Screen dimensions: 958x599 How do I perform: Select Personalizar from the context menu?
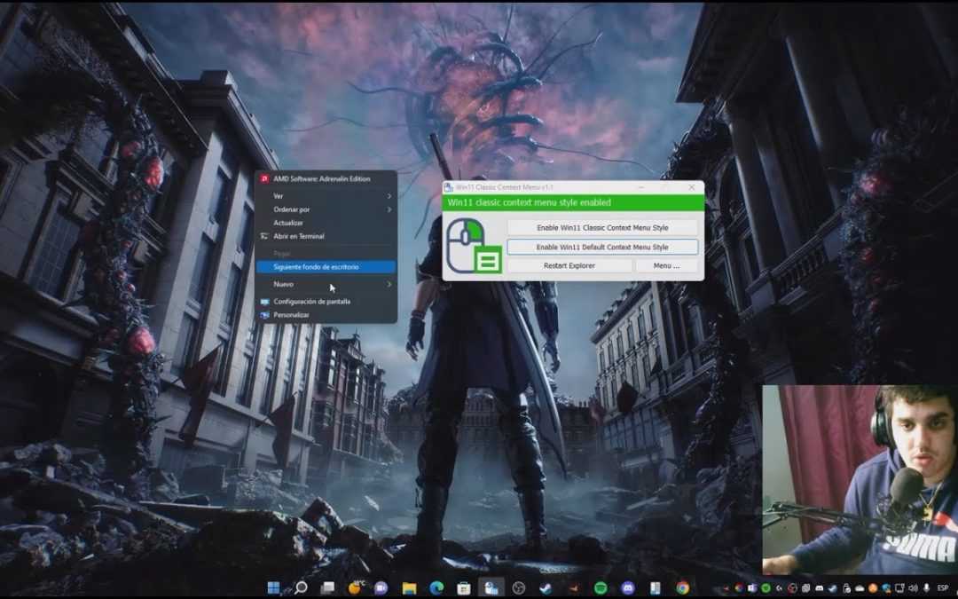click(326, 315)
